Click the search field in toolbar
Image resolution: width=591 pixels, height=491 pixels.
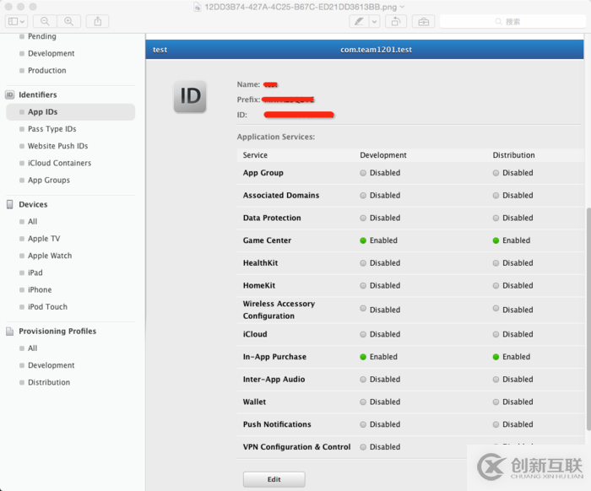tap(512, 21)
